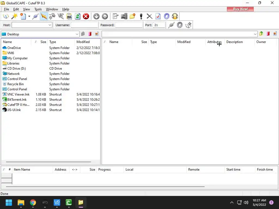
Task: Click the local pane horizontal scrollbar
Action: click(x=48, y=162)
